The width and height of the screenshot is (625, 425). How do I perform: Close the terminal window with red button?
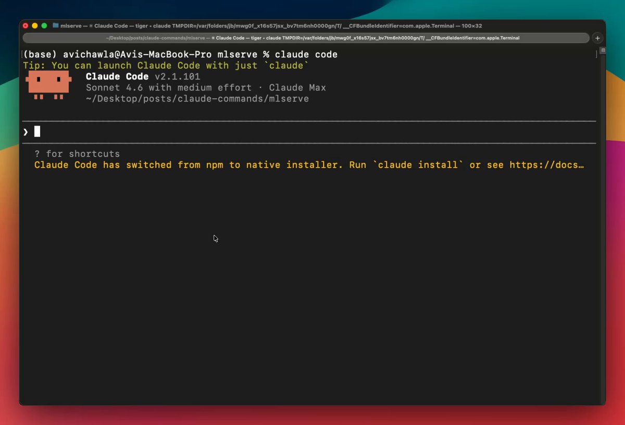[x=26, y=26]
